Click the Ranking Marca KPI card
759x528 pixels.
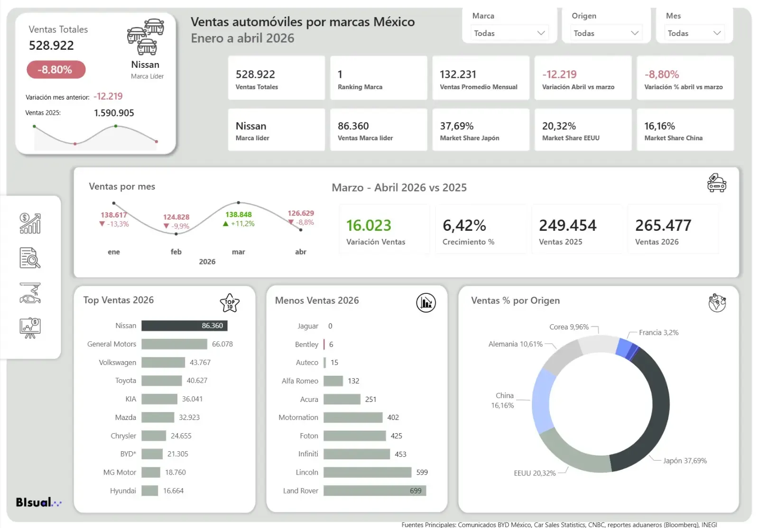[x=379, y=78]
